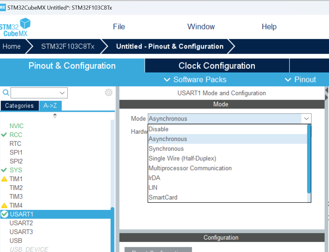Click STM32F103C8Tx breadcrumb

(68, 46)
